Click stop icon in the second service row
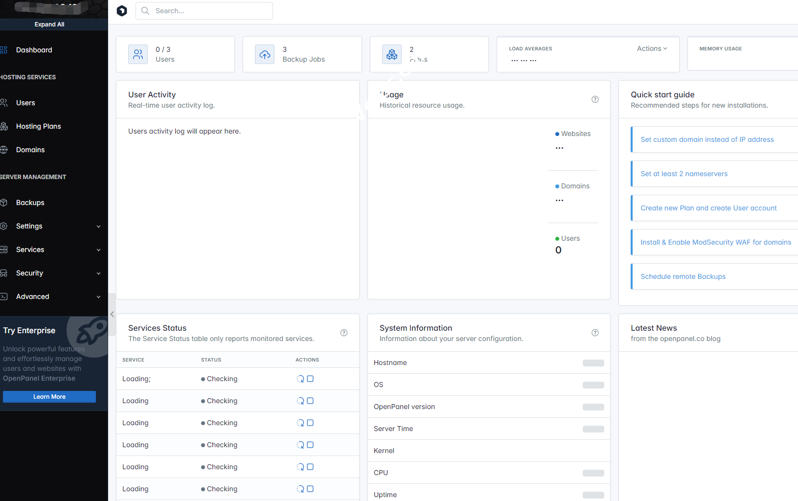The image size is (798, 501). click(x=310, y=401)
